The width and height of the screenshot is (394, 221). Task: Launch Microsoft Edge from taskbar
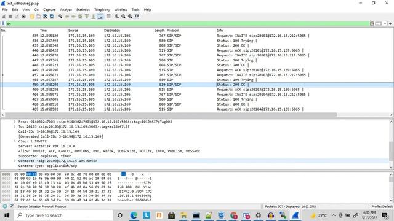134,215
